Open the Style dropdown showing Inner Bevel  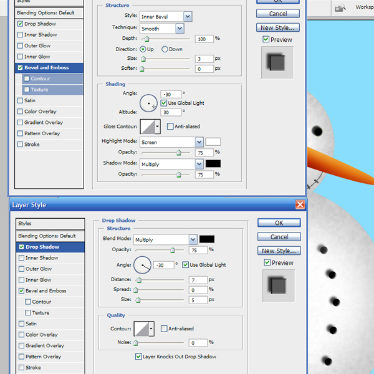[x=166, y=16]
